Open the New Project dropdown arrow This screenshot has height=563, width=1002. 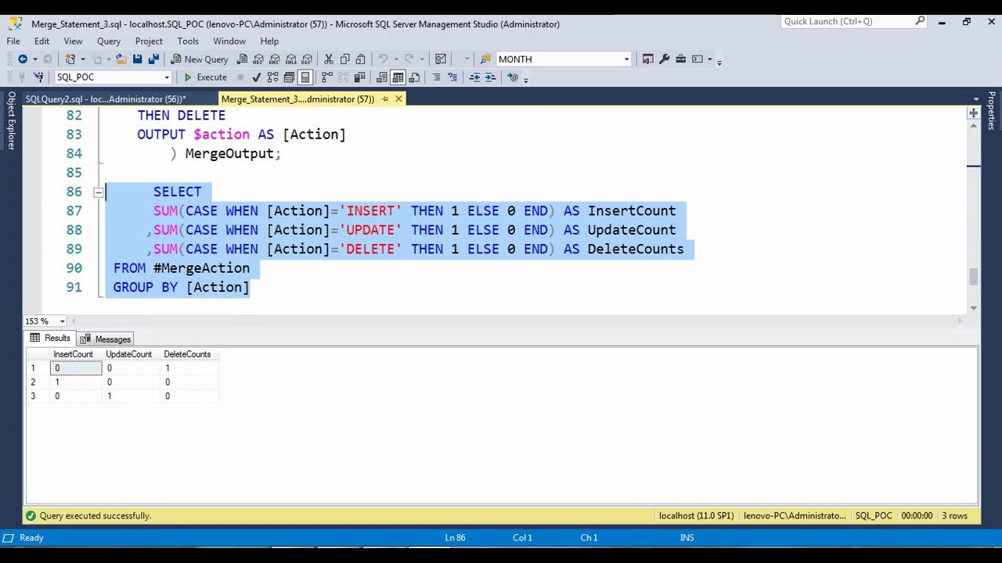coord(83,59)
